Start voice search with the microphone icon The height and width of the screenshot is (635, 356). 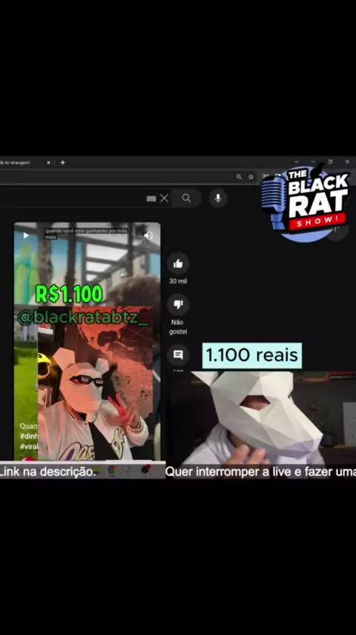[218, 198]
